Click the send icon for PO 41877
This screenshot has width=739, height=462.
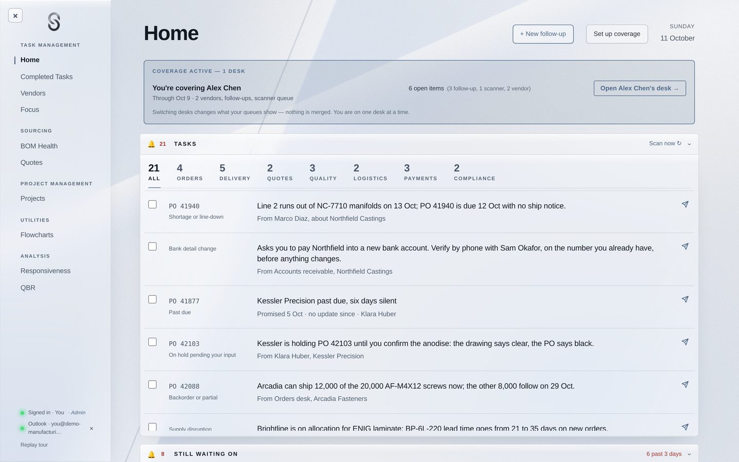pos(685,299)
